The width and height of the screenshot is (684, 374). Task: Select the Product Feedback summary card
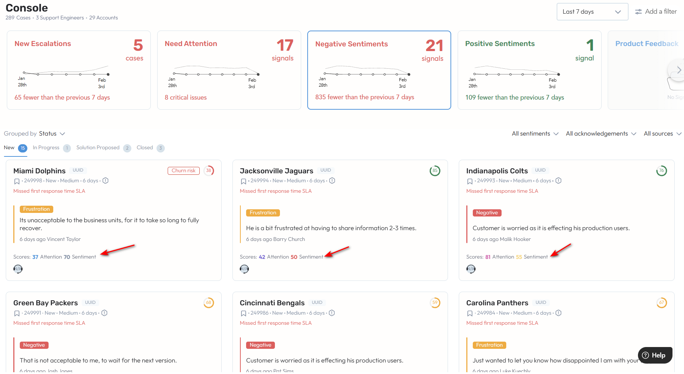pos(646,70)
